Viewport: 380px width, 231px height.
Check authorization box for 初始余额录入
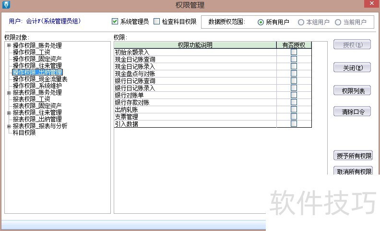tap(294, 52)
